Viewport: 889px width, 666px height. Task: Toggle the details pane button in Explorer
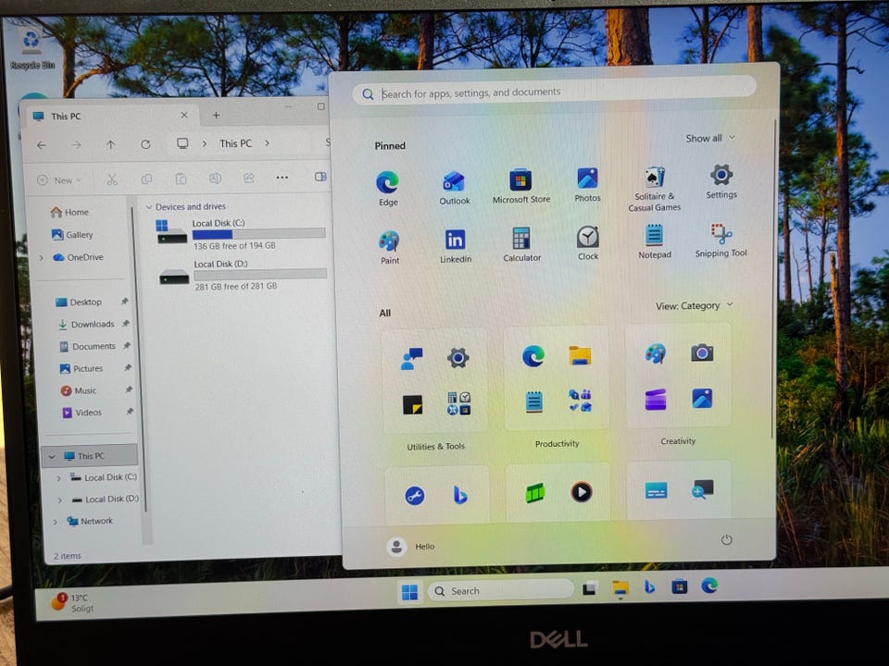[320, 177]
